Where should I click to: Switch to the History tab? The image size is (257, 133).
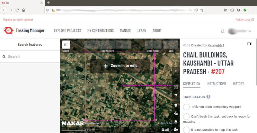(x=238, y=84)
